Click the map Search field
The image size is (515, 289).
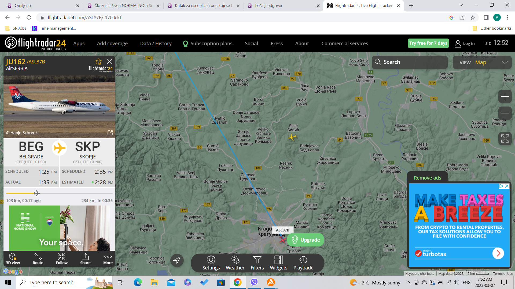tap(410, 62)
